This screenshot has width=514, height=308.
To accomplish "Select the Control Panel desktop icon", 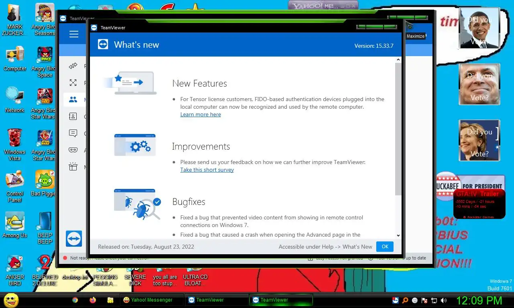I will (15, 187).
